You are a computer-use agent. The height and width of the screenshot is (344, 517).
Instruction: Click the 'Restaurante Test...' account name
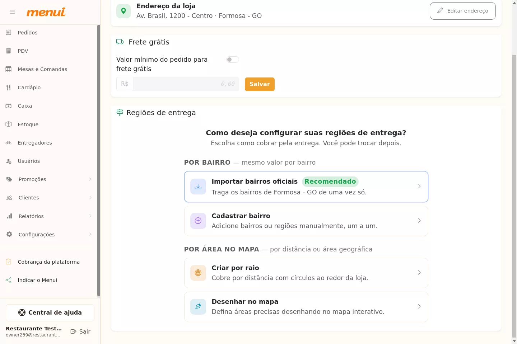34,329
